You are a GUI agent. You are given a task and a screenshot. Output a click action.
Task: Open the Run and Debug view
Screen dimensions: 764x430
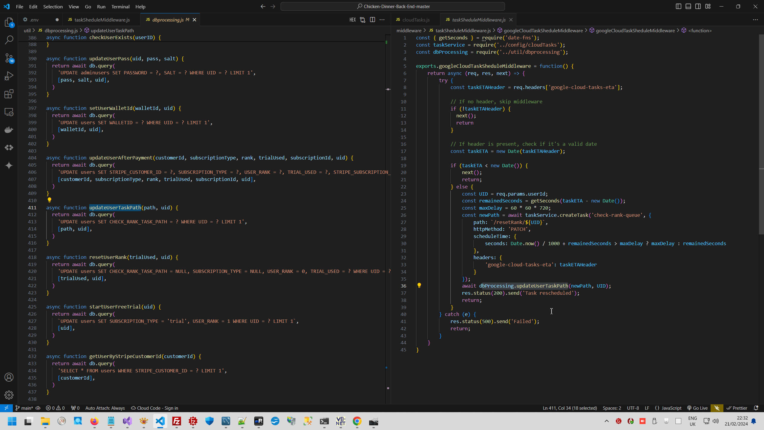[9, 76]
